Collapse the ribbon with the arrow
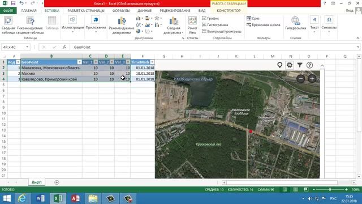The image size is (362, 204). (x=358, y=38)
